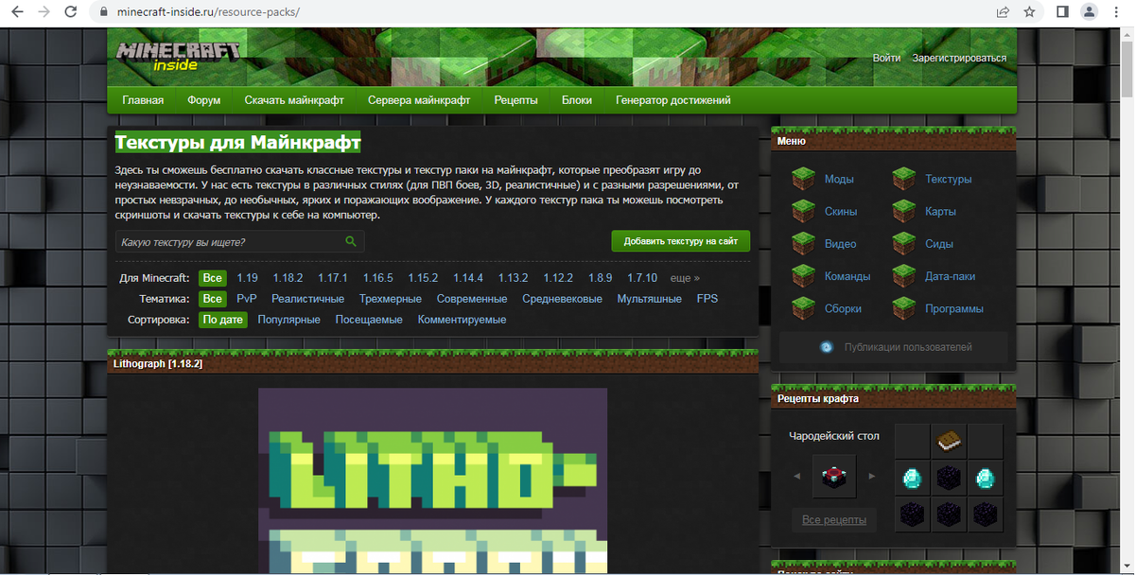This screenshot has width=1135, height=575.
Task: Click the grass block icon beside Карты
Action: [x=904, y=211]
